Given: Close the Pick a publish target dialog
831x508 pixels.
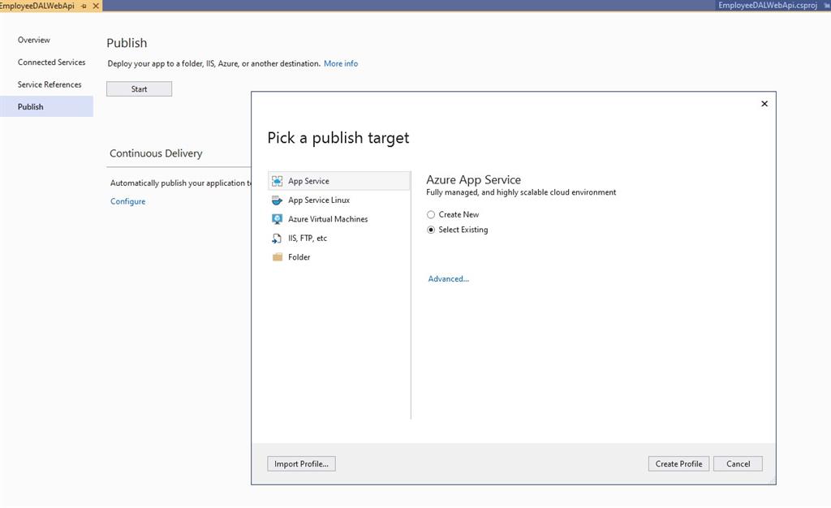Looking at the screenshot, I should [764, 103].
